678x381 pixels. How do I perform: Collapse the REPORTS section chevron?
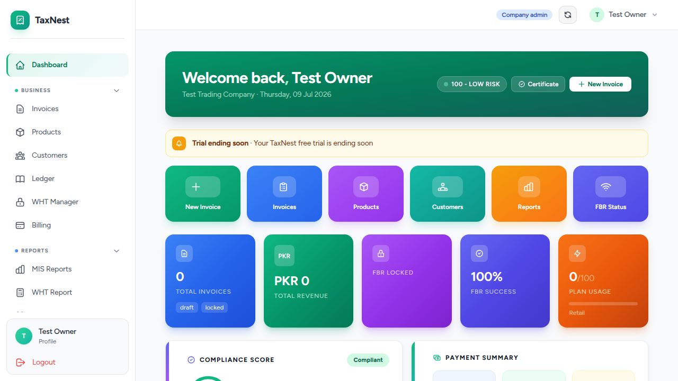point(117,251)
